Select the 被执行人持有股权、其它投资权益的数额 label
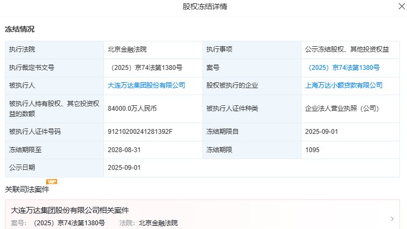Image resolution: width=407 pixels, height=229 pixels. 54,109
